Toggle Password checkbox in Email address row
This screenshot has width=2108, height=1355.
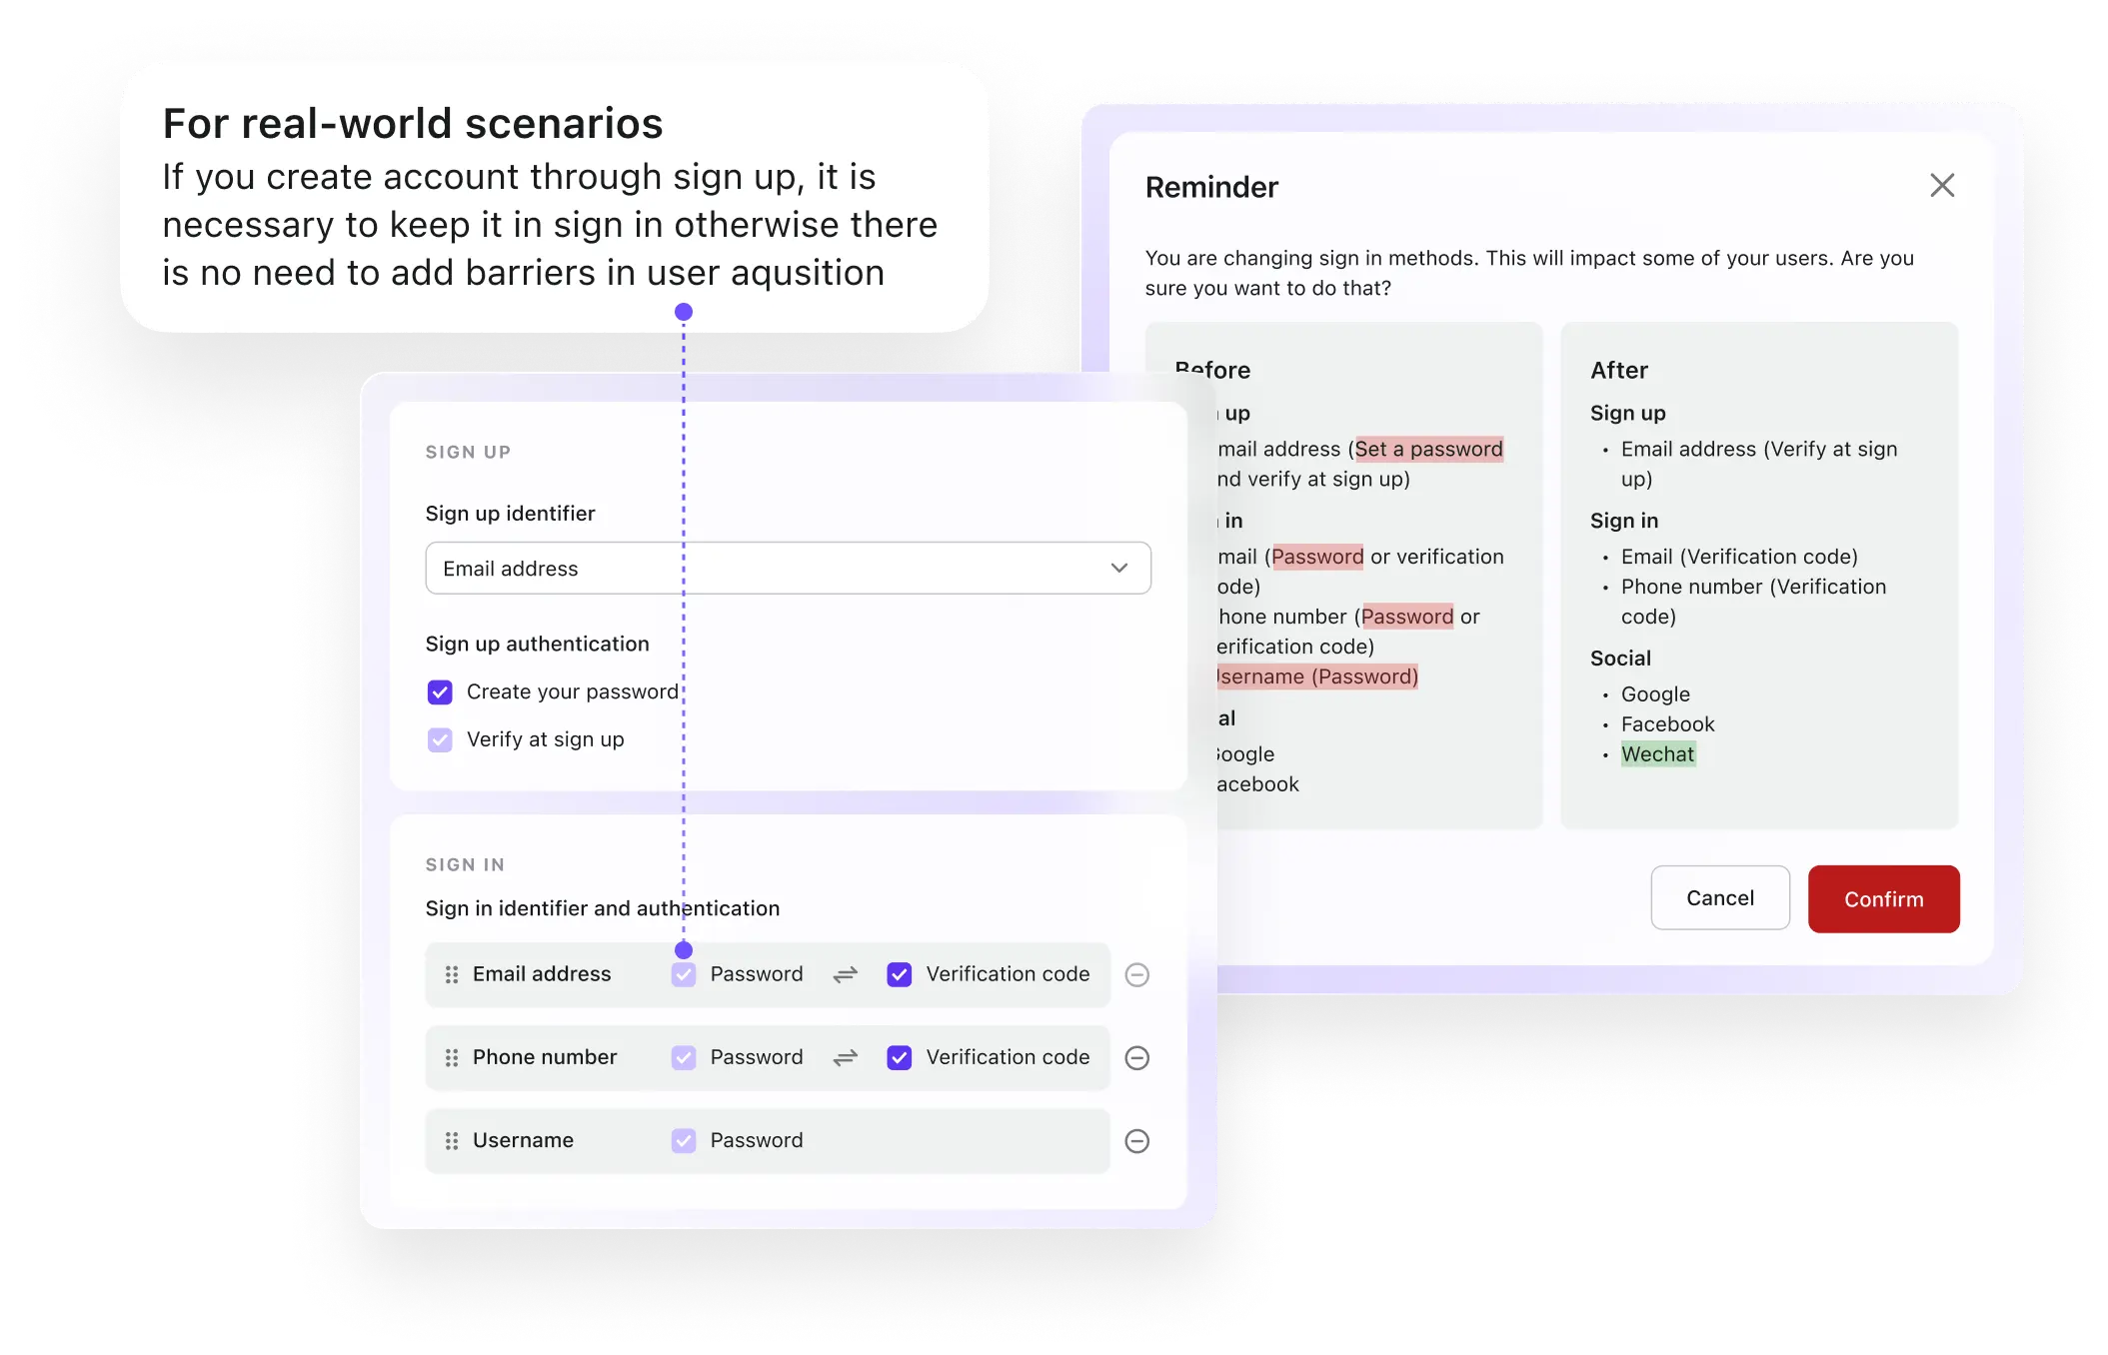684,974
